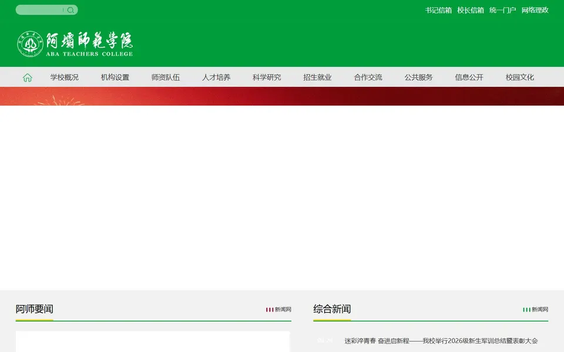The width and height of the screenshot is (564, 352).
Task: Click the search magnifier icon
Action: coord(70,10)
